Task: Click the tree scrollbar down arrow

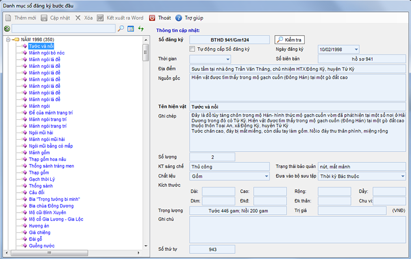Action: 146,246
